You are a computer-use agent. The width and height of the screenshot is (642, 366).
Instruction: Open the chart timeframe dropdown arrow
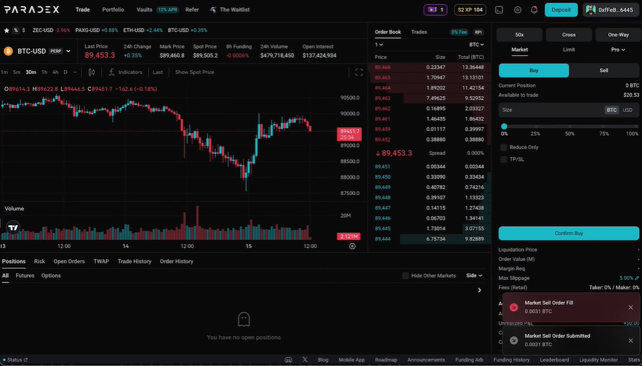tap(75, 72)
